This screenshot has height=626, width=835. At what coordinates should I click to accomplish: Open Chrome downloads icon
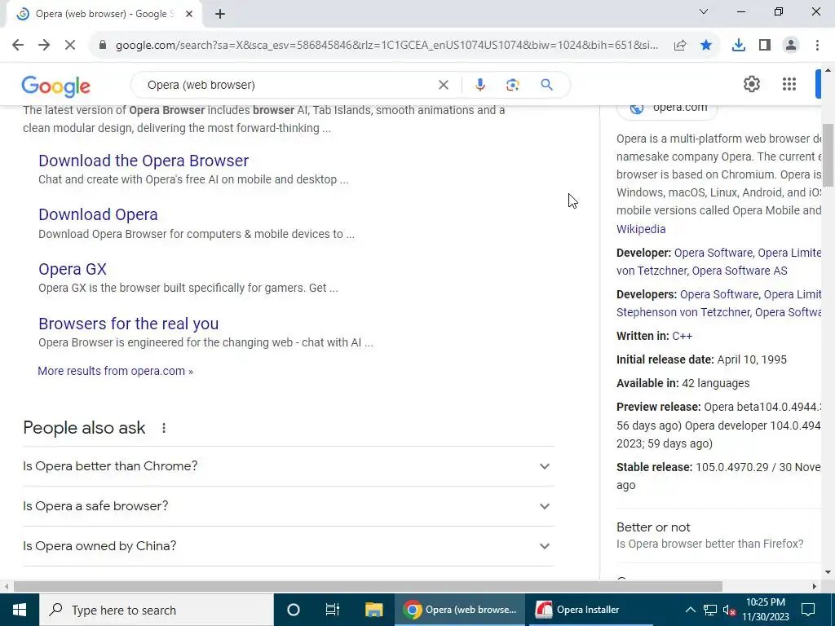point(739,46)
